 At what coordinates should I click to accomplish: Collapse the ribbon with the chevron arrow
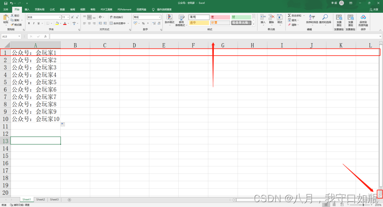[x=380, y=30]
